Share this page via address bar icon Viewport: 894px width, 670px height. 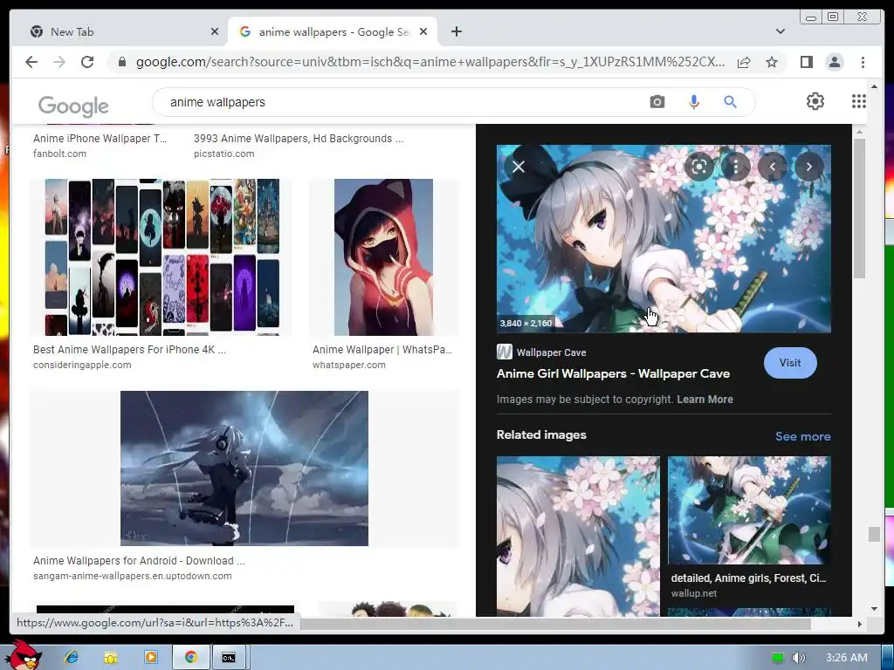point(744,62)
